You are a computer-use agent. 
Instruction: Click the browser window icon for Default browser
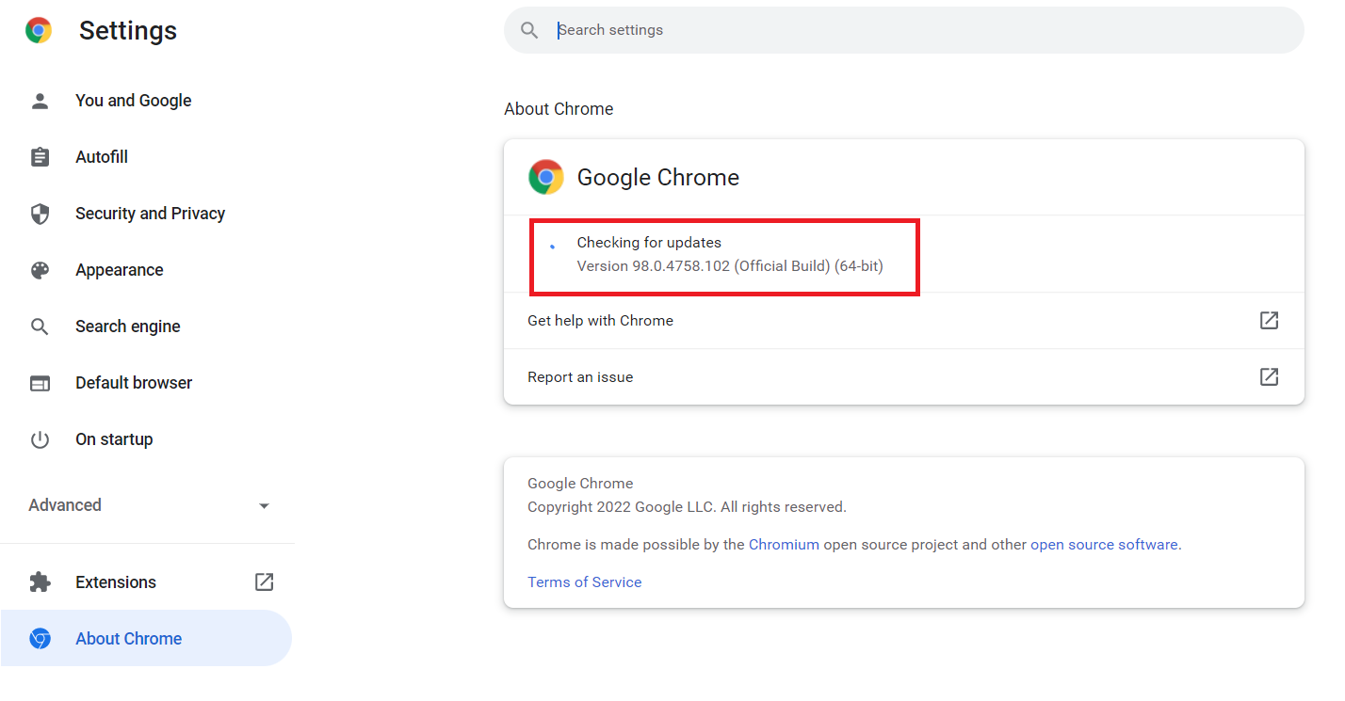coord(40,383)
